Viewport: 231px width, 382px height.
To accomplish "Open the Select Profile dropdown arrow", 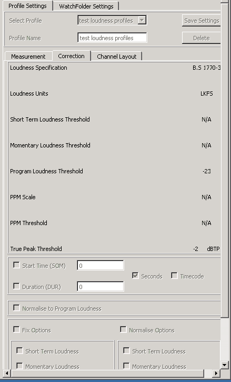I will click(x=142, y=20).
